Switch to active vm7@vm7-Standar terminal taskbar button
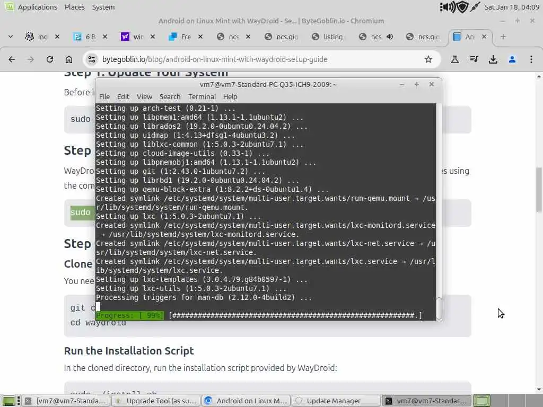The height and width of the screenshot is (407, 543). (427, 401)
